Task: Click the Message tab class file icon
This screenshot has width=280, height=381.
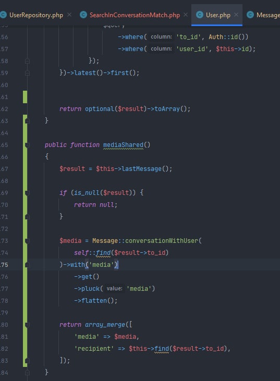Action: pyautogui.click(x=250, y=15)
